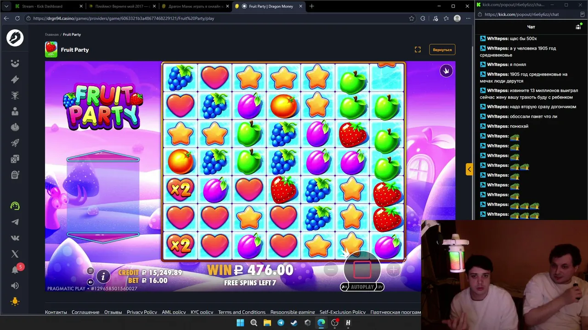The height and width of the screenshot is (330, 588).
Task: Open Windows taskbar Search
Action: [x=254, y=323]
